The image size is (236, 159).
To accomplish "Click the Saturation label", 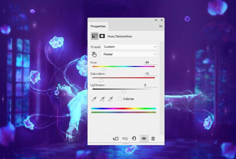I will [x=98, y=74].
